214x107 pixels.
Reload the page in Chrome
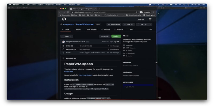68,12
